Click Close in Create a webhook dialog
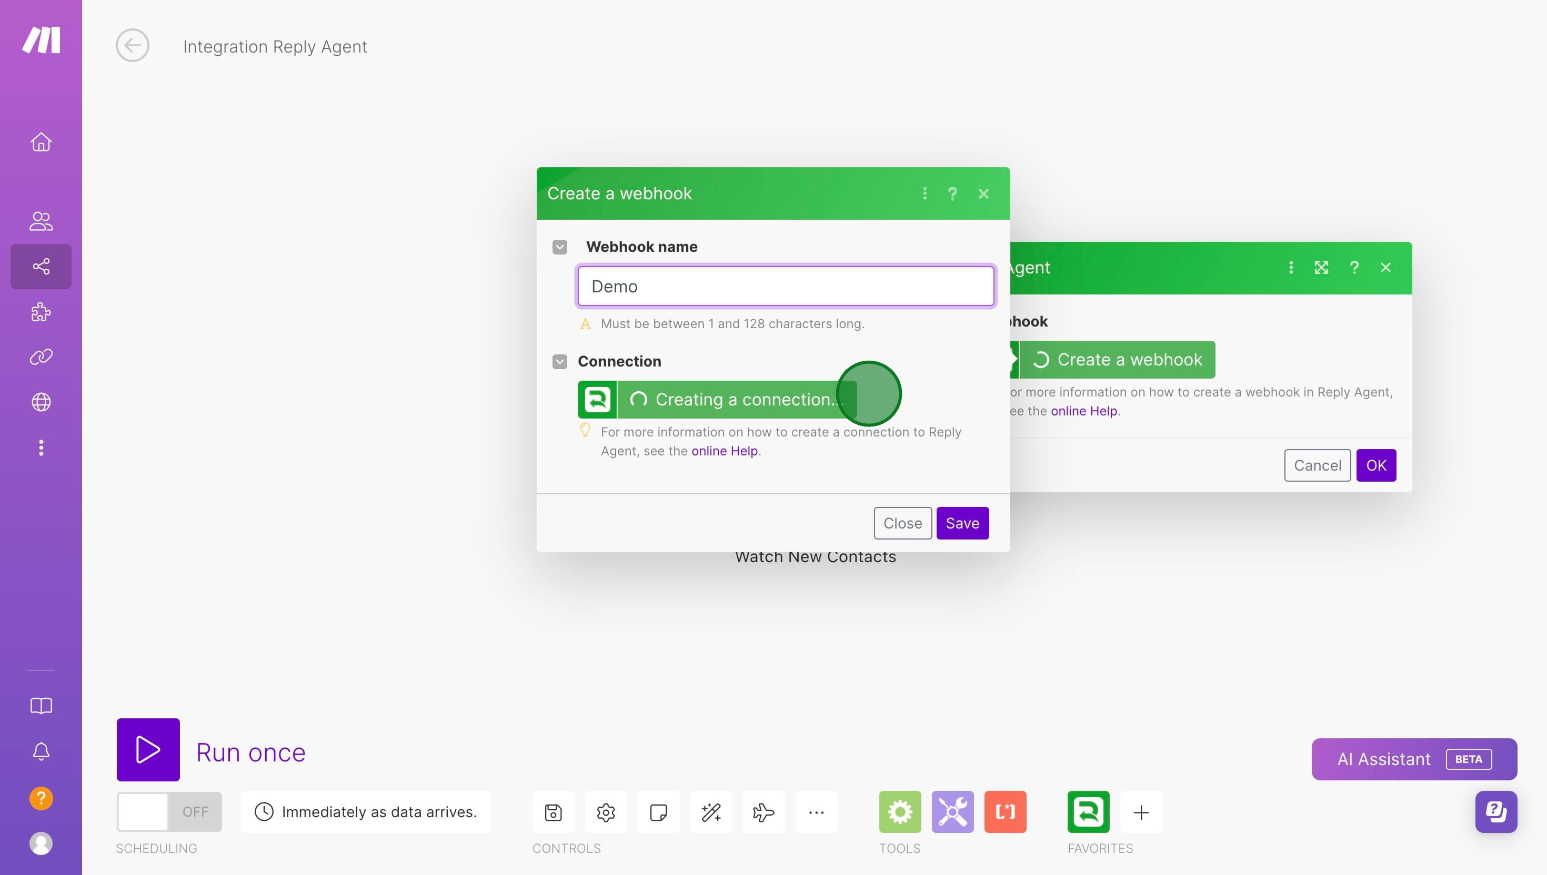This screenshot has height=875, width=1547. (x=902, y=523)
